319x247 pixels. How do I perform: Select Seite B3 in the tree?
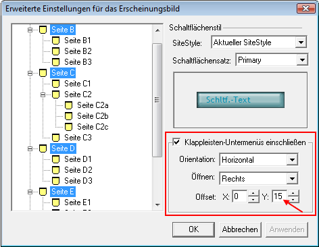coord(78,62)
